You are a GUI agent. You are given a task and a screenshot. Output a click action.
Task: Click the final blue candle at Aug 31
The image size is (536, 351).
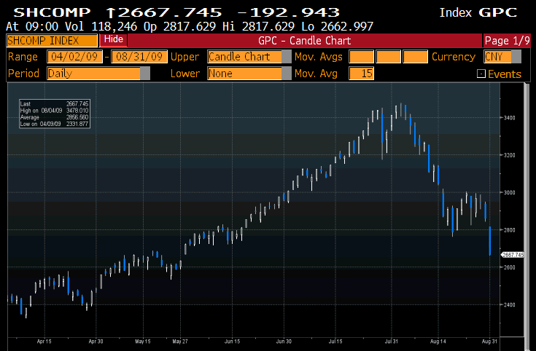coord(489,240)
